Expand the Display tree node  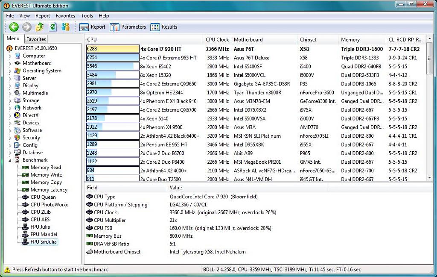tap(10, 86)
